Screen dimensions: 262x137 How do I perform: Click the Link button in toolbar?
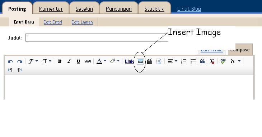pyautogui.click(x=129, y=61)
